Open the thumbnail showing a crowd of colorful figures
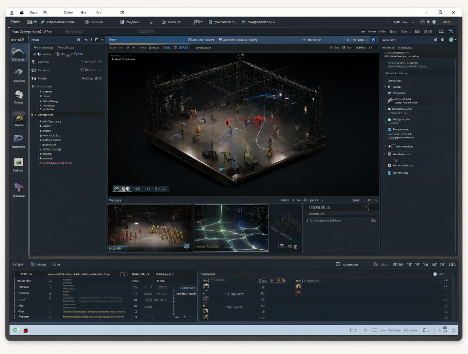The height and width of the screenshot is (354, 468). (x=149, y=228)
